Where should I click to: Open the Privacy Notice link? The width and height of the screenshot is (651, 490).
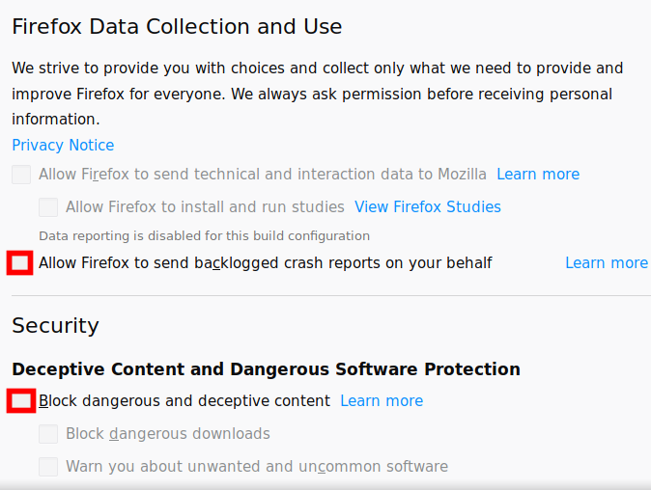pyautogui.click(x=63, y=146)
